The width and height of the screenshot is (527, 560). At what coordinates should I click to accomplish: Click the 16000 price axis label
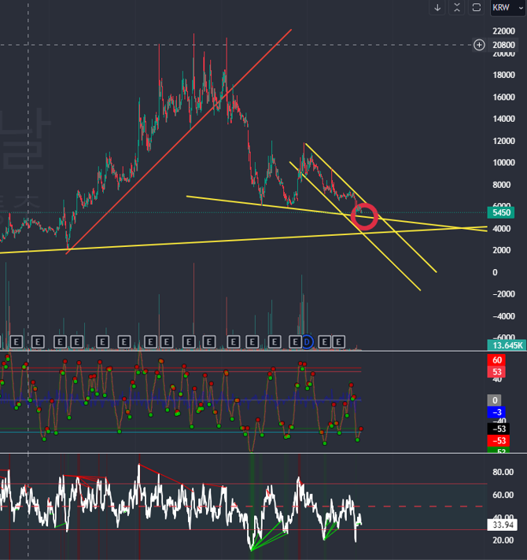[x=503, y=98]
